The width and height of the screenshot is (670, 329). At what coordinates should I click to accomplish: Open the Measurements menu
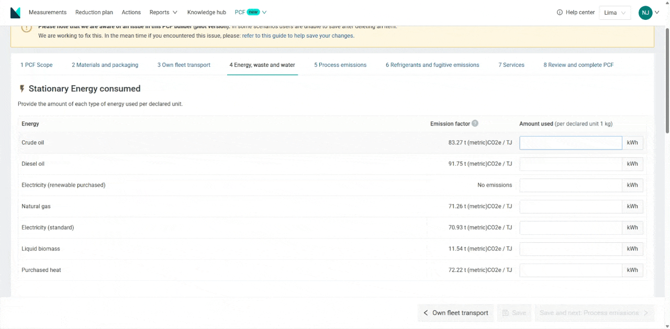[x=48, y=13]
